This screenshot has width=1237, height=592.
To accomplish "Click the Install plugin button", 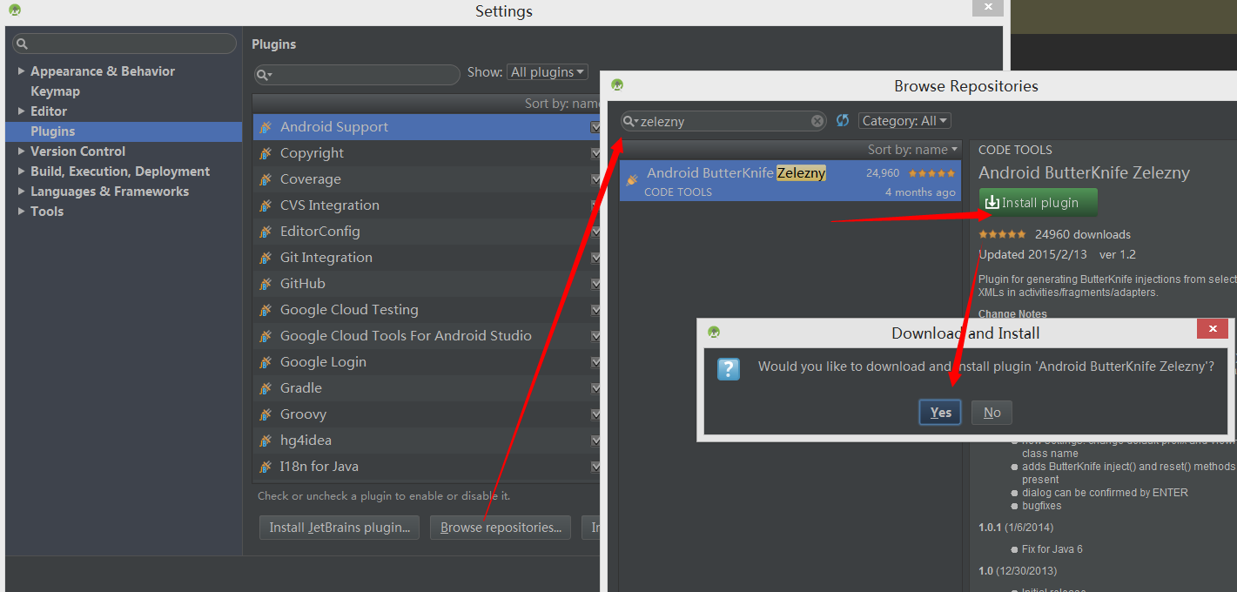I will (x=1038, y=203).
